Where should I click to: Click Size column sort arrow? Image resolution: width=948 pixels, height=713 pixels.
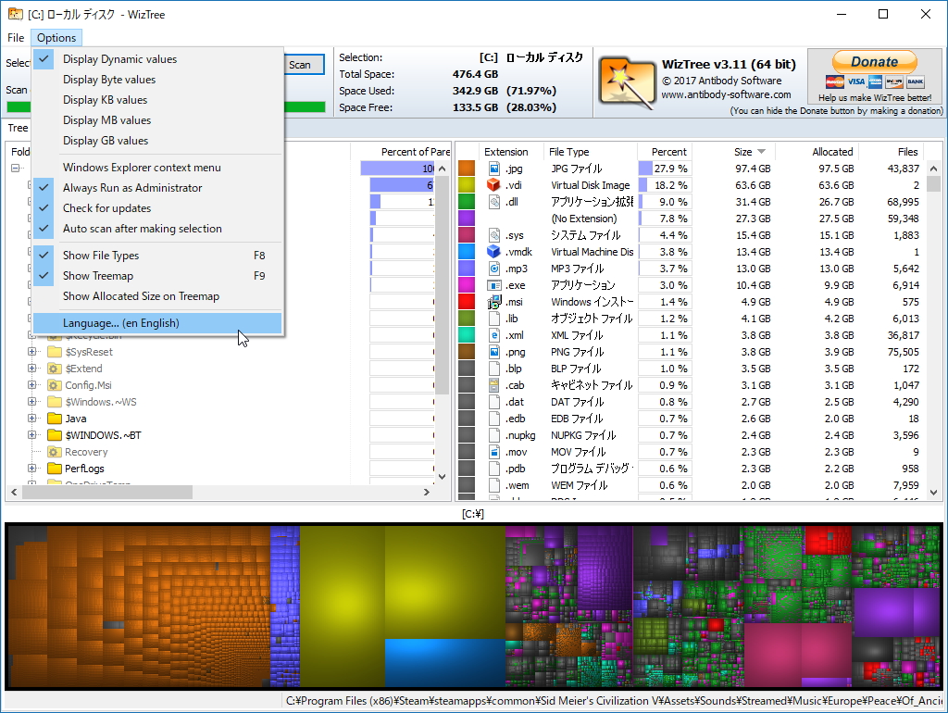pyautogui.click(x=761, y=152)
